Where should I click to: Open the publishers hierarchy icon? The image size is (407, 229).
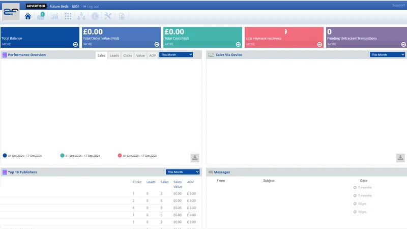(81, 16)
